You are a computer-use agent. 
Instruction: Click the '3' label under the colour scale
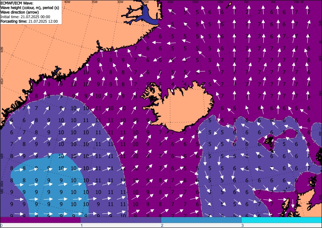pyautogui.click(x=242, y=225)
